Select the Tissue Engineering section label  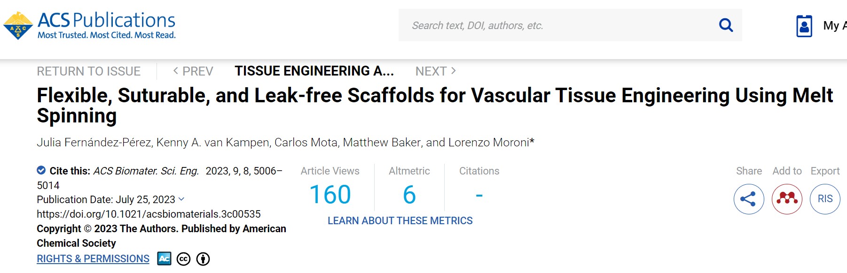pyautogui.click(x=314, y=71)
